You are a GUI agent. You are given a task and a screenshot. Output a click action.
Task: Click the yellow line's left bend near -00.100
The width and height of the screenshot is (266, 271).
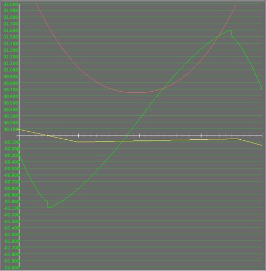point(77,142)
